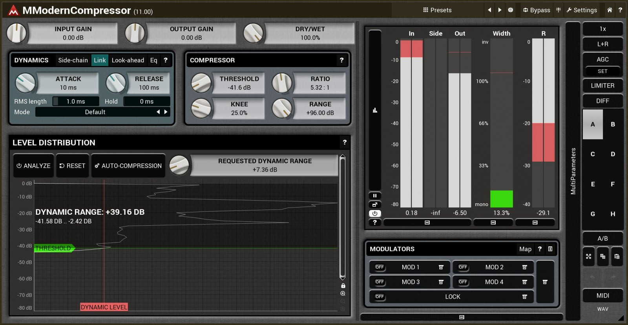The width and height of the screenshot is (628, 325).
Task: Click the Auto-Compression button
Action: click(x=128, y=166)
